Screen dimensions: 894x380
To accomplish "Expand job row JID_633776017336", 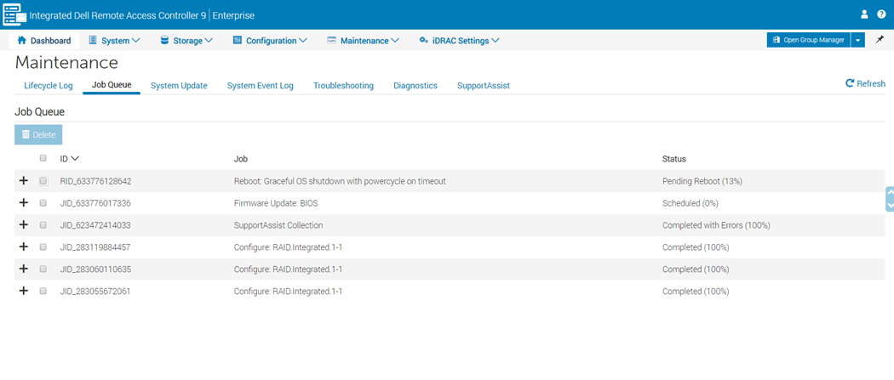I will (x=23, y=202).
